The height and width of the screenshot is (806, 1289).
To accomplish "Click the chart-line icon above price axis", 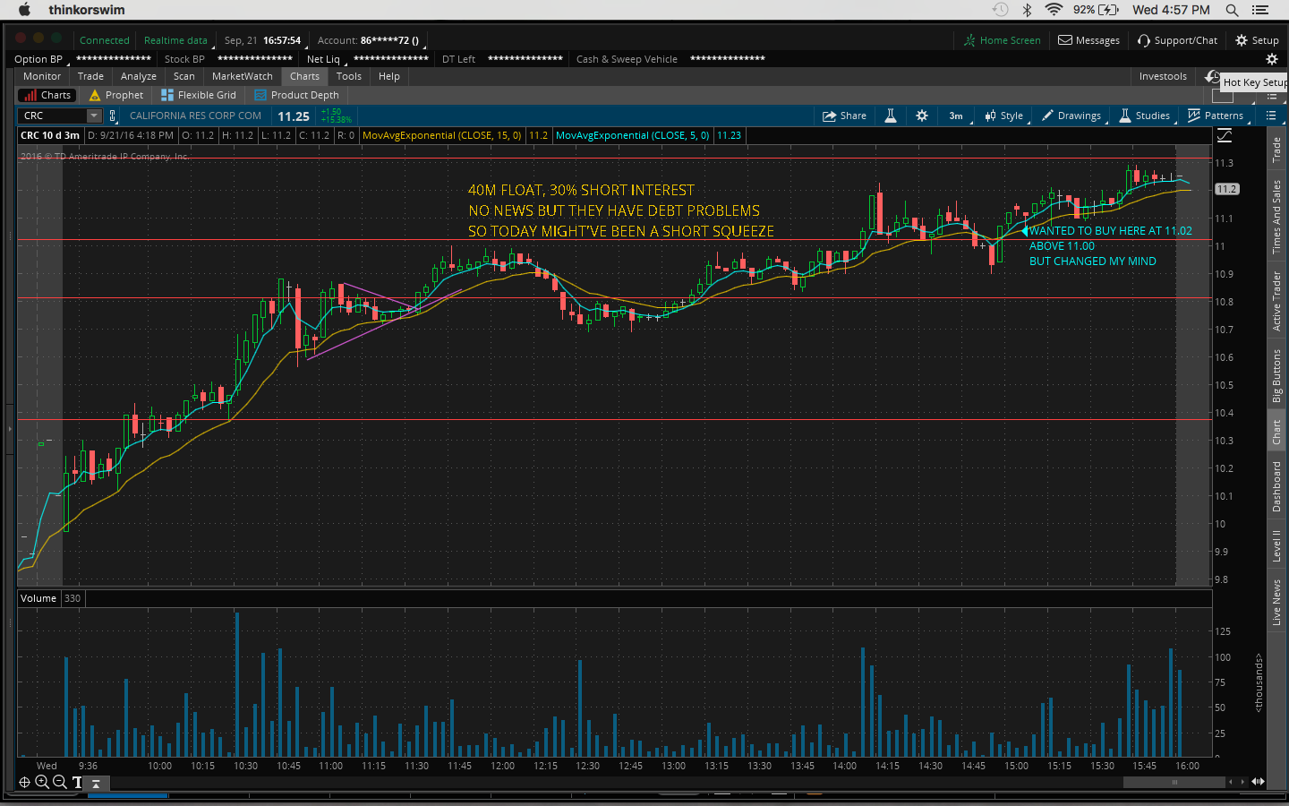I will click(x=1225, y=136).
